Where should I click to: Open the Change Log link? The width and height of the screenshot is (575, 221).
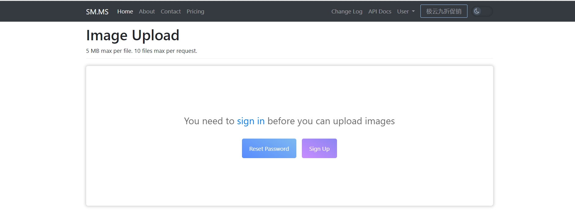pyautogui.click(x=347, y=11)
